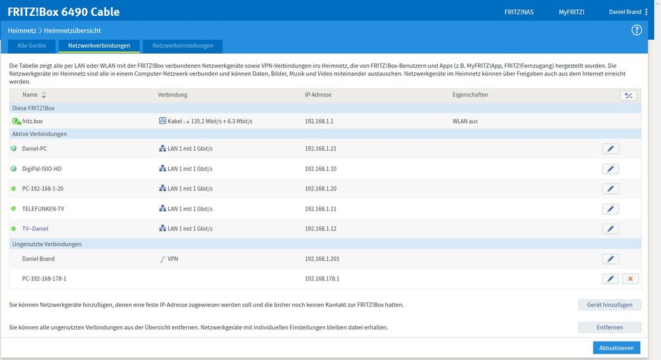Edit the Daniel Brand VPN entry
The height and width of the screenshot is (360, 661).
coord(611,259)
